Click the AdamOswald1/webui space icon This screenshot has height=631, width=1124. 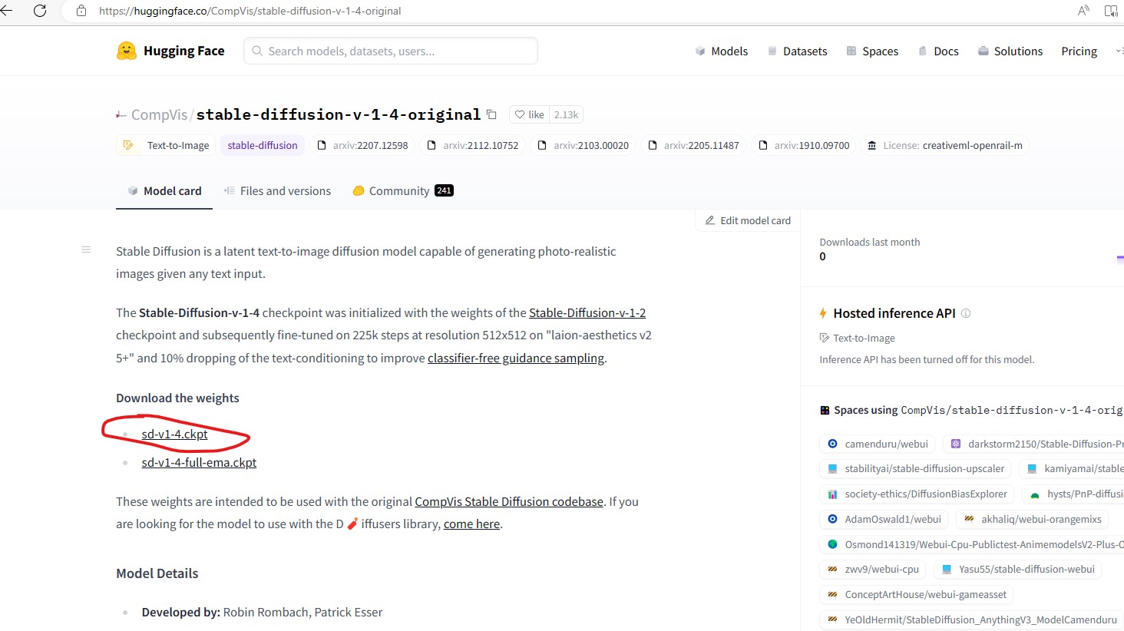(832, 519)
